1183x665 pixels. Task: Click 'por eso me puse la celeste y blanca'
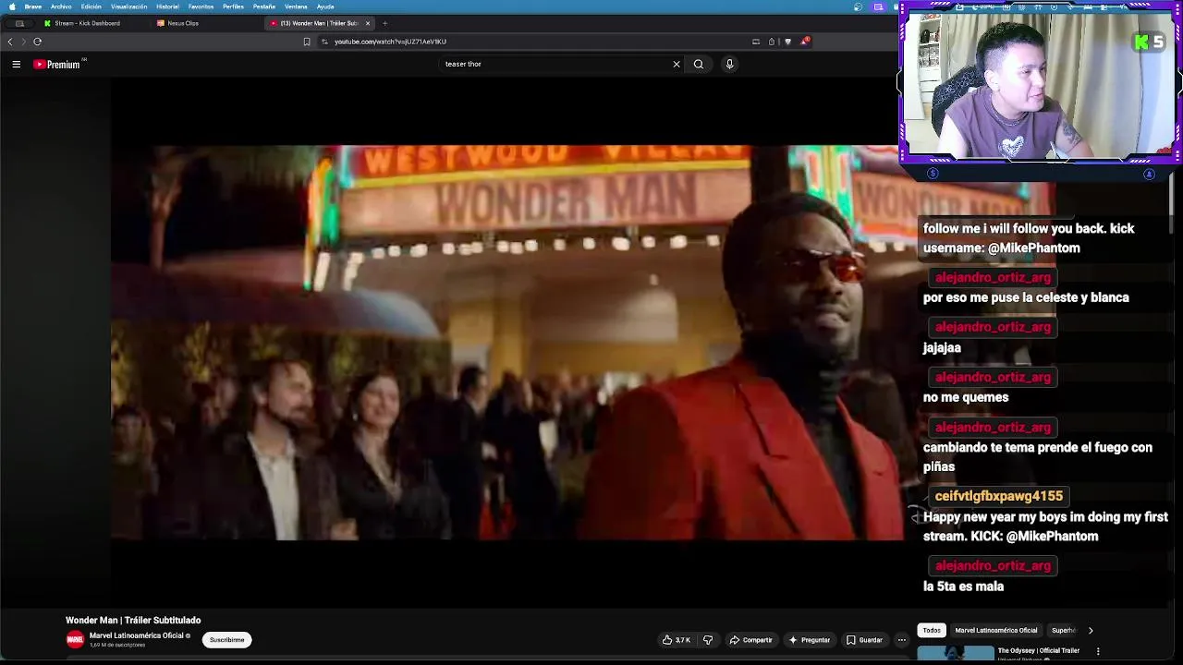pyautogui.click(x=1026, y=297)
